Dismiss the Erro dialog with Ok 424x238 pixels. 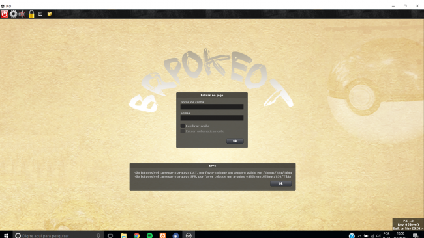click(280, 183)
